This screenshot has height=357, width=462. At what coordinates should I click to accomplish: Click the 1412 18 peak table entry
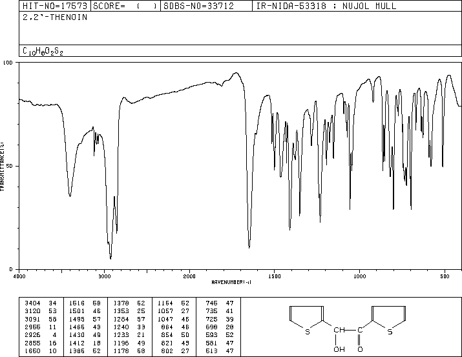(x=85, y=343)
